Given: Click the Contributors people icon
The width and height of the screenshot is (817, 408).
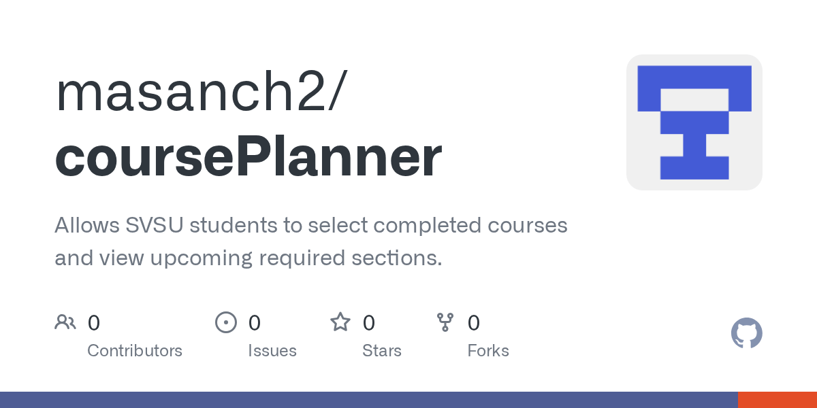Looking at the screenshot, I should pyautogui.click(x=65, y=322).
